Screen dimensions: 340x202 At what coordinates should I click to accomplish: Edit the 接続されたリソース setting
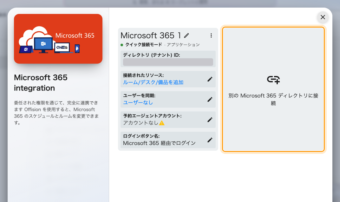pyautogui.click(x=210, y=79)
